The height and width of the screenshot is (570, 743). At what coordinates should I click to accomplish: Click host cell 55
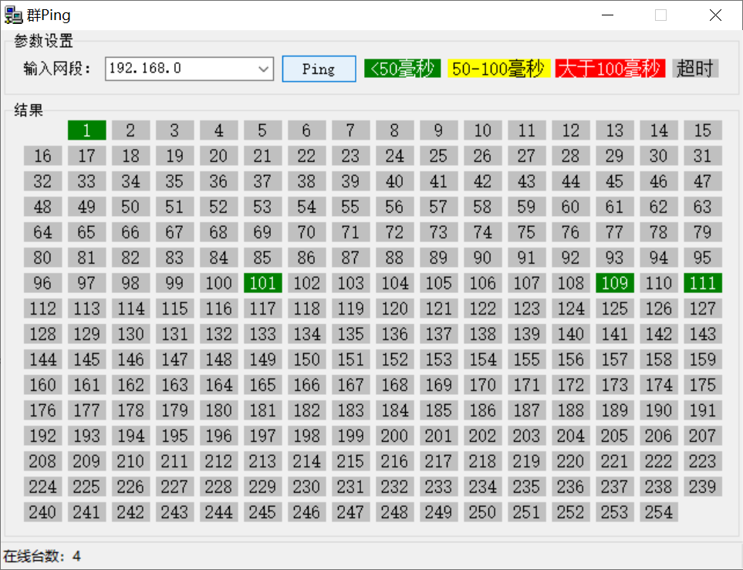[350, 207]
